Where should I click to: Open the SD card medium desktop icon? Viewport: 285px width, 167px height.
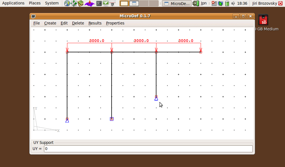click(264, 20)
